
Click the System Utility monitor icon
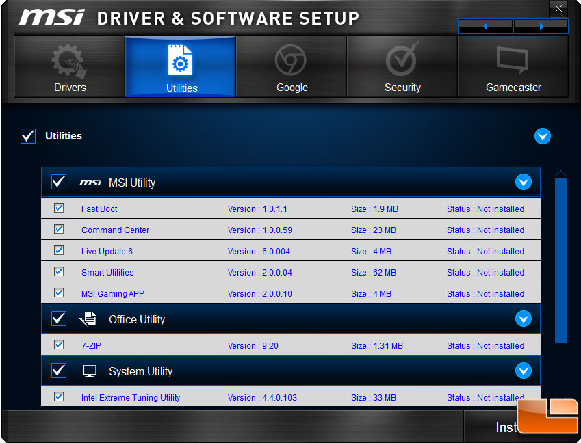point(90,371)
